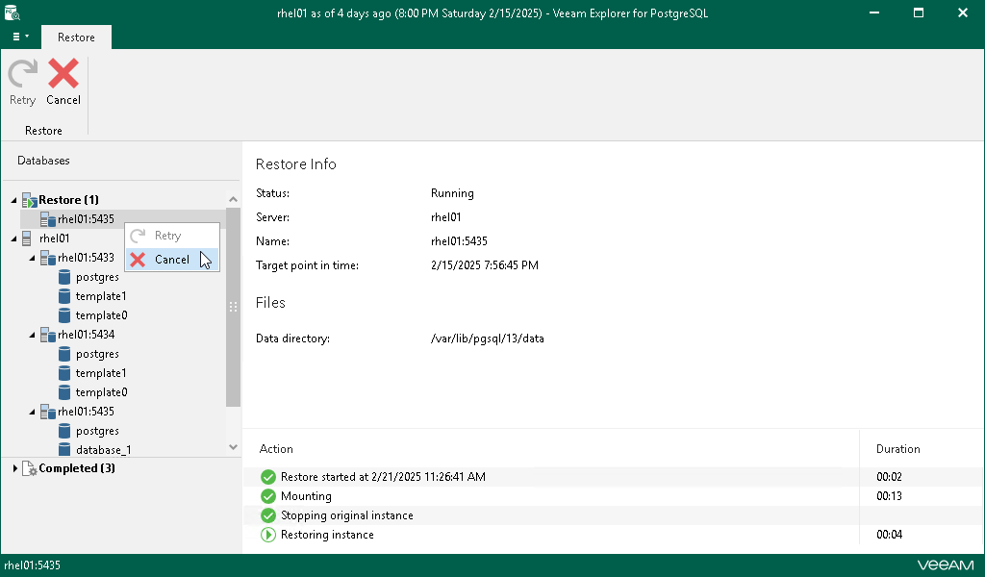Click check icon of Stopping original instance
This screenshot has width=985, height=577.
click(268, 515)
